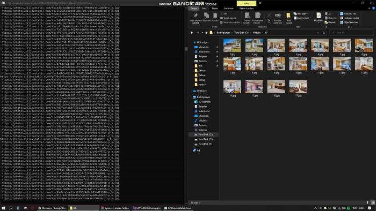Screen dimensions: 376x211
Task: Click the Yapıştır (Paste) ribbon icon
Action: 215,16
